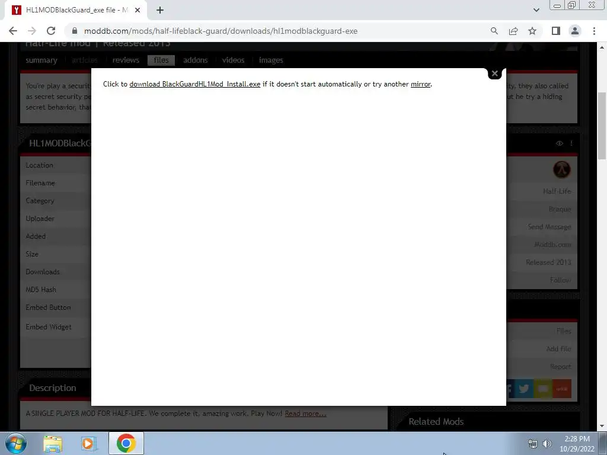
Task: Close the download popup dialog
Action: [x=494, y=73]
